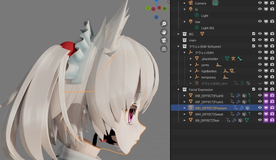Click the green Y axis gizmo

pos(148,8)
